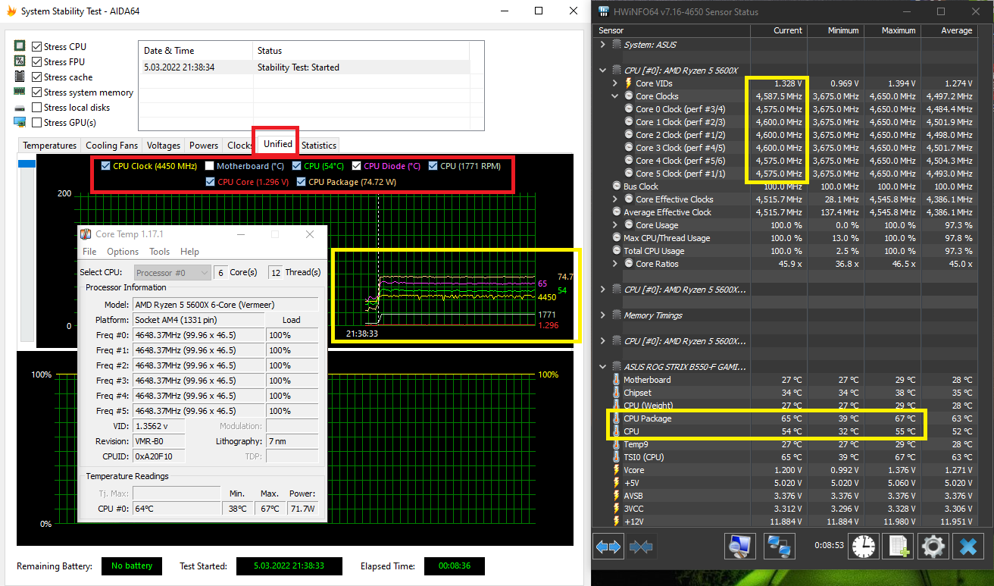Image resolution: width=994 pixels, height=586 pixels.
Task: Open HWiNFO settings gear icon
Action: tap(933, 546)
